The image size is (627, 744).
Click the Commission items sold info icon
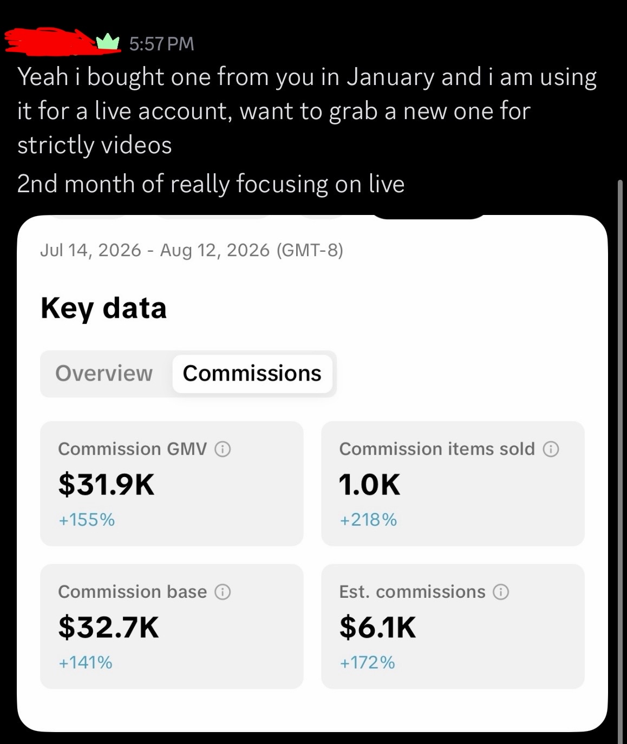(x=551, y=449)
